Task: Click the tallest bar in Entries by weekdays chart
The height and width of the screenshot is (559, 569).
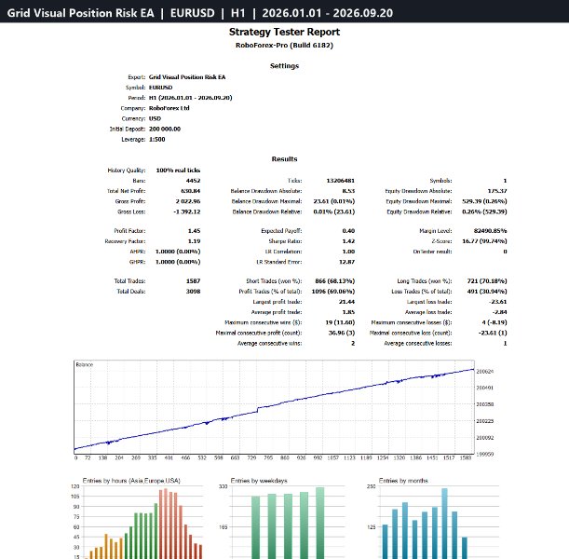Action: coord(320,523)
